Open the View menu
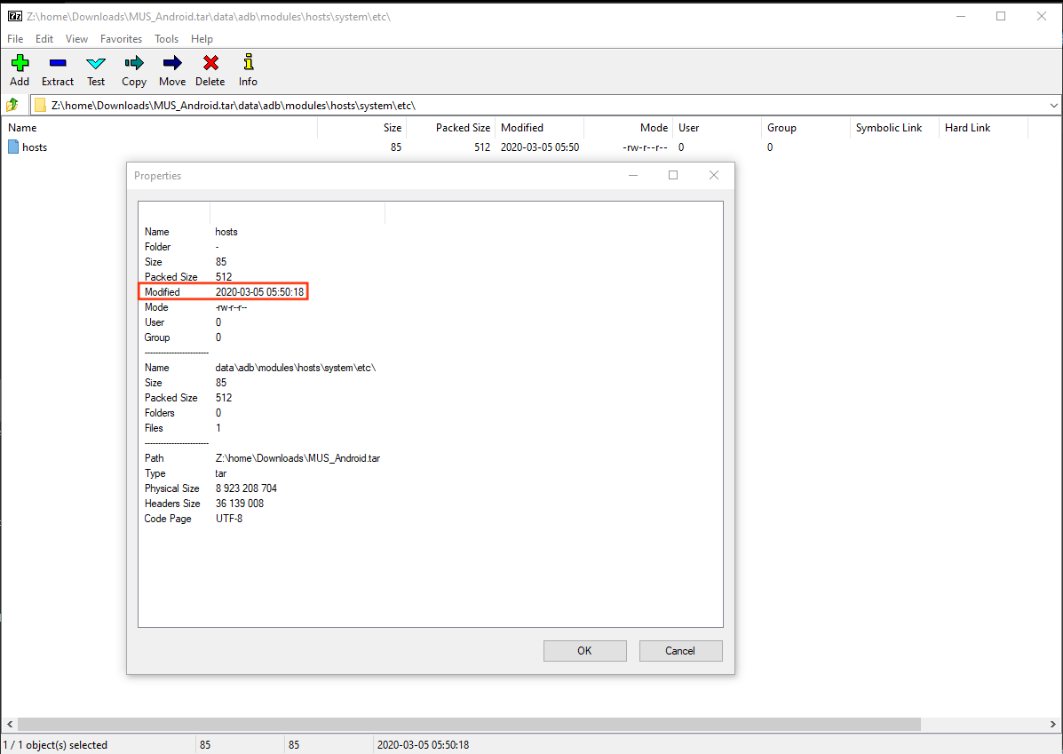This screenshot has width=1063, height=754. (76, 38)
